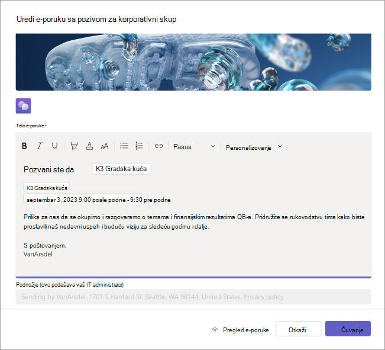The width and height of the screenshot is (385, 350).
Task: Click the 'Telo e-poruke' label
Action: click(31, 126)
